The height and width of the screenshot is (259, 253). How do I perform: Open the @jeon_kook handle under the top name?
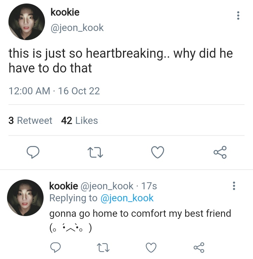coord(77,27)
